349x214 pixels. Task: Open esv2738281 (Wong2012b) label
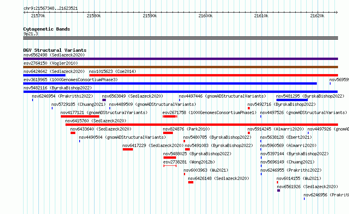pos(189,162)
